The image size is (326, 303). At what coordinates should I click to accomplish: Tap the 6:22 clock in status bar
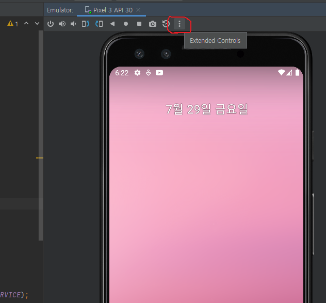click(122, 73)
